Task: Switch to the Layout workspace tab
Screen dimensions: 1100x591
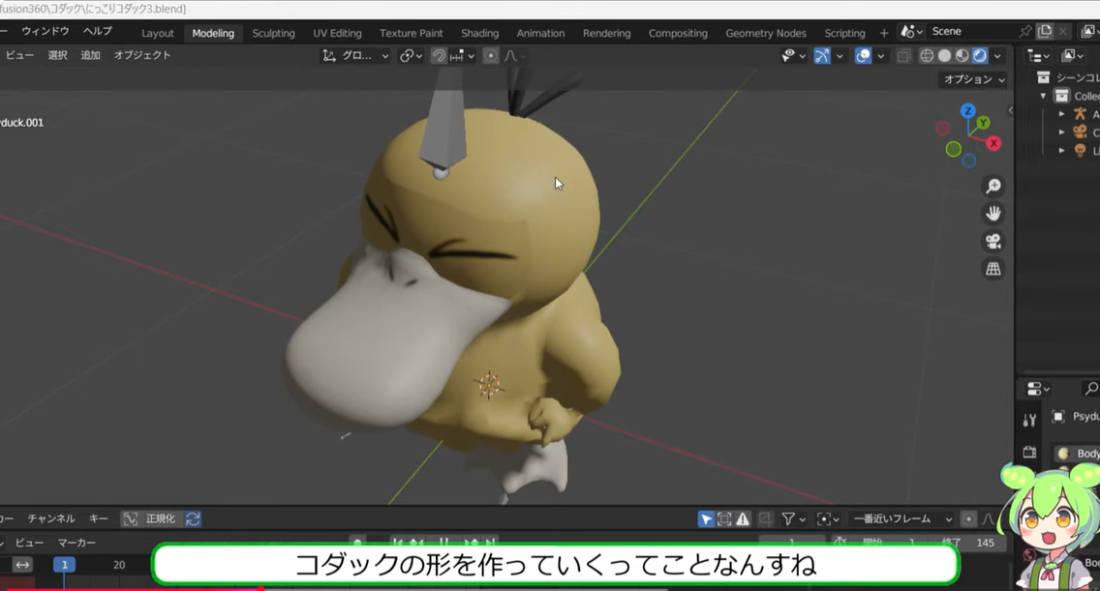Action: point(157,33)
